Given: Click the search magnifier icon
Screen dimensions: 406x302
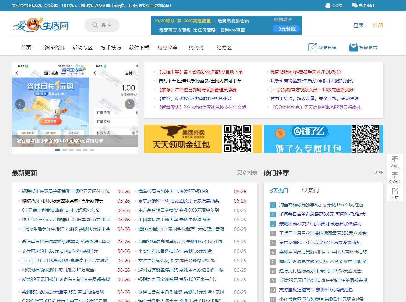Looking at the screenshot, I should [x=95, y=25].
